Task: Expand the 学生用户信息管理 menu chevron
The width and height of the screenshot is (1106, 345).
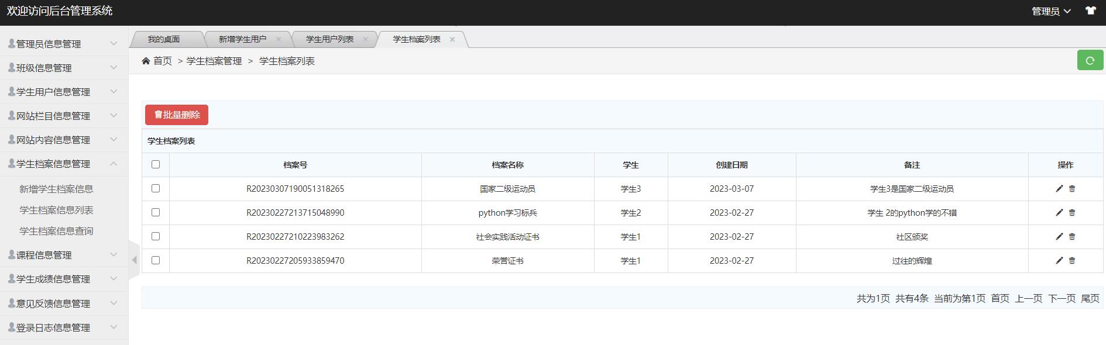Action: (114, 91)
